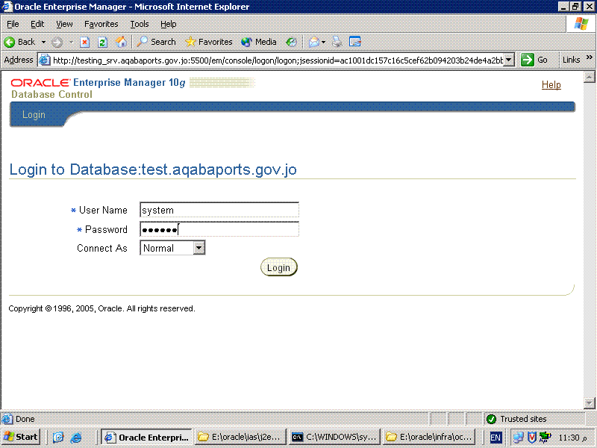597x448 pixels.
Task: Open the Back button history dropdown arrow
Action: pos(43,42)
